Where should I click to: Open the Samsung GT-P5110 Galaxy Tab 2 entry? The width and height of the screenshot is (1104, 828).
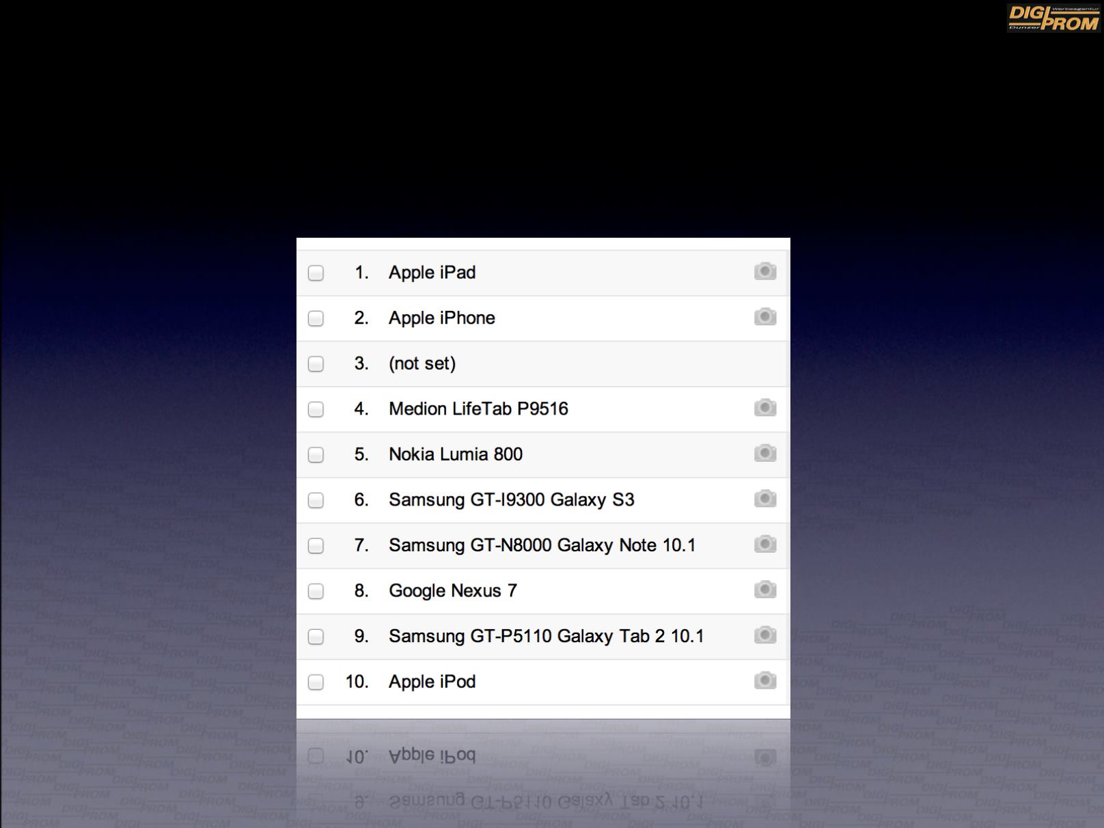(547, 636)
